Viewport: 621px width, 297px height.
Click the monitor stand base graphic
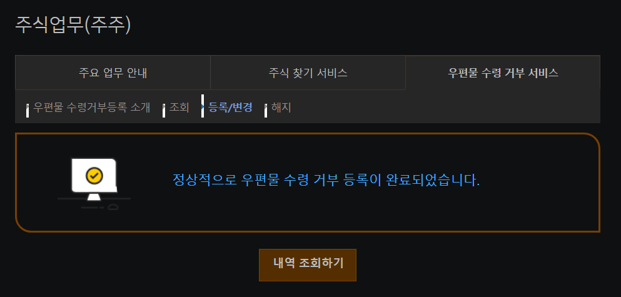tap(94, 197)
